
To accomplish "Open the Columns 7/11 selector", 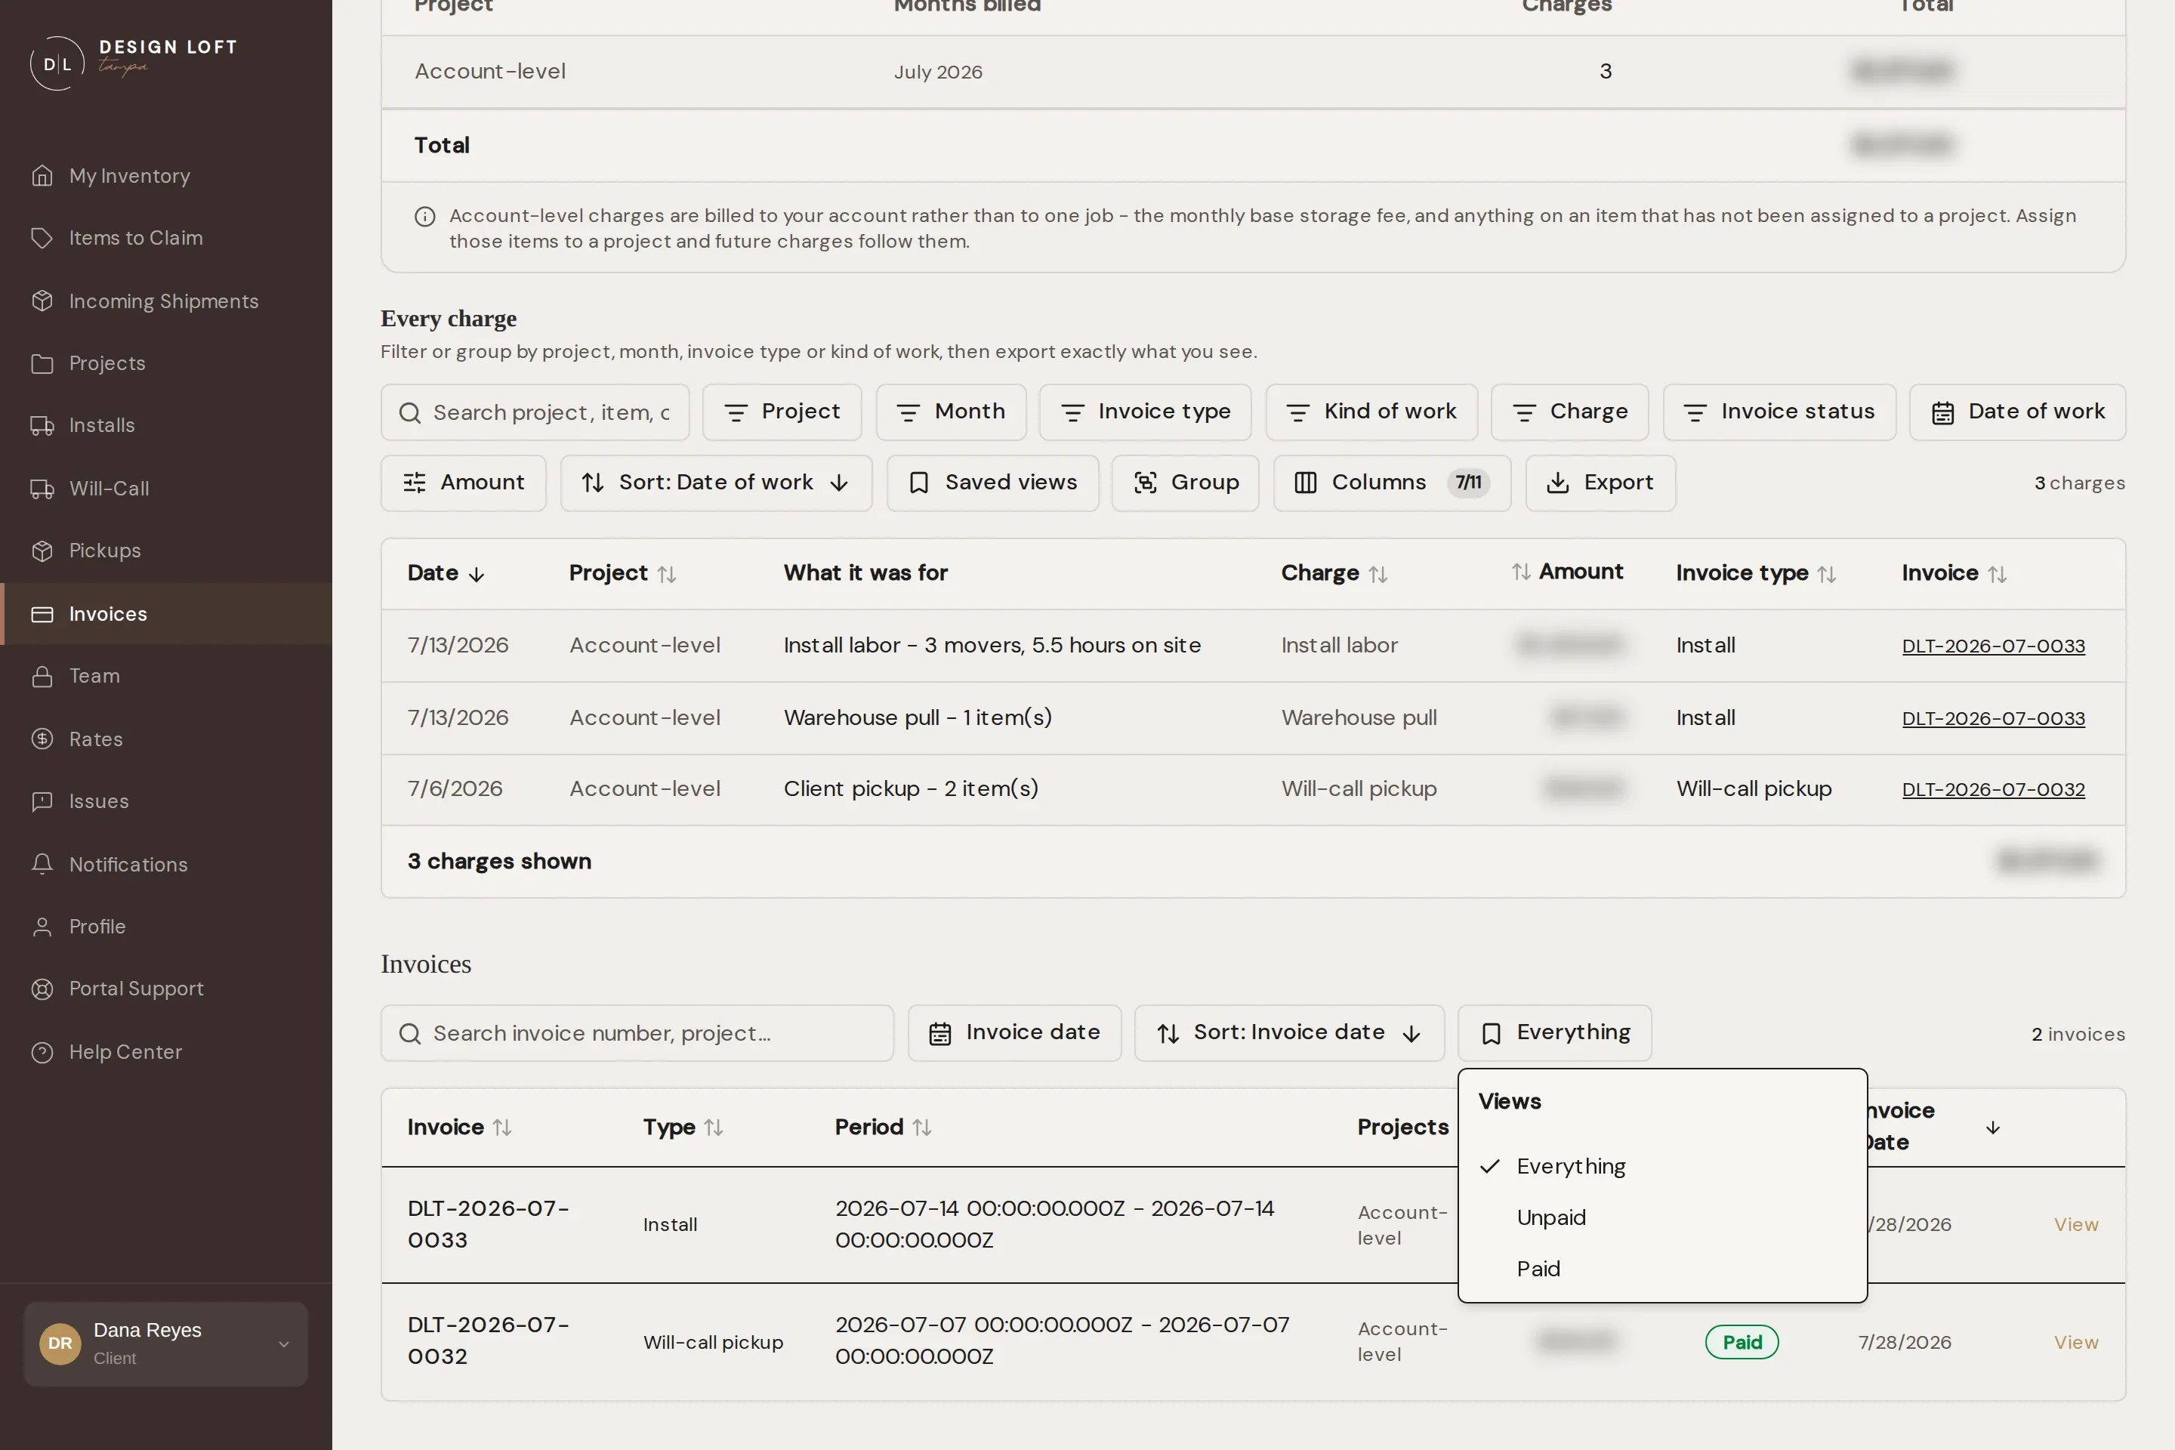I will (x=1393, y=483).
